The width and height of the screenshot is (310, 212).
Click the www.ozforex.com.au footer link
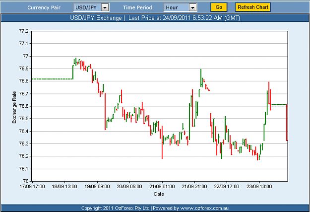click(x=205, y=208)
